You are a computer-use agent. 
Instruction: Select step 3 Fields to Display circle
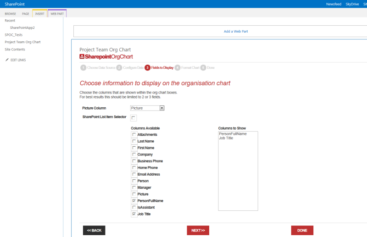(x=147, y=67)
